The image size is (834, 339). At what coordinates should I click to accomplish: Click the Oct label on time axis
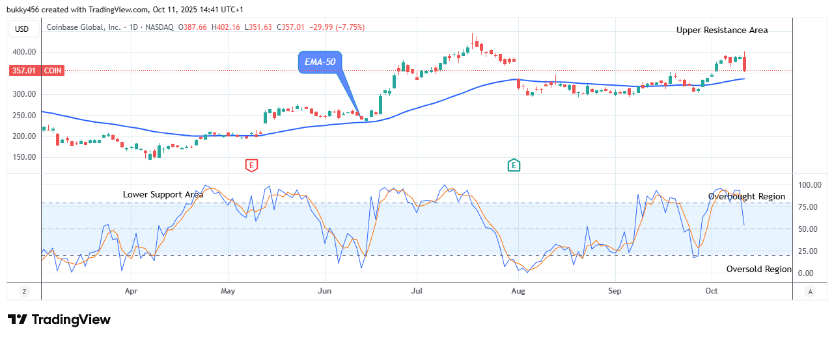711,292
